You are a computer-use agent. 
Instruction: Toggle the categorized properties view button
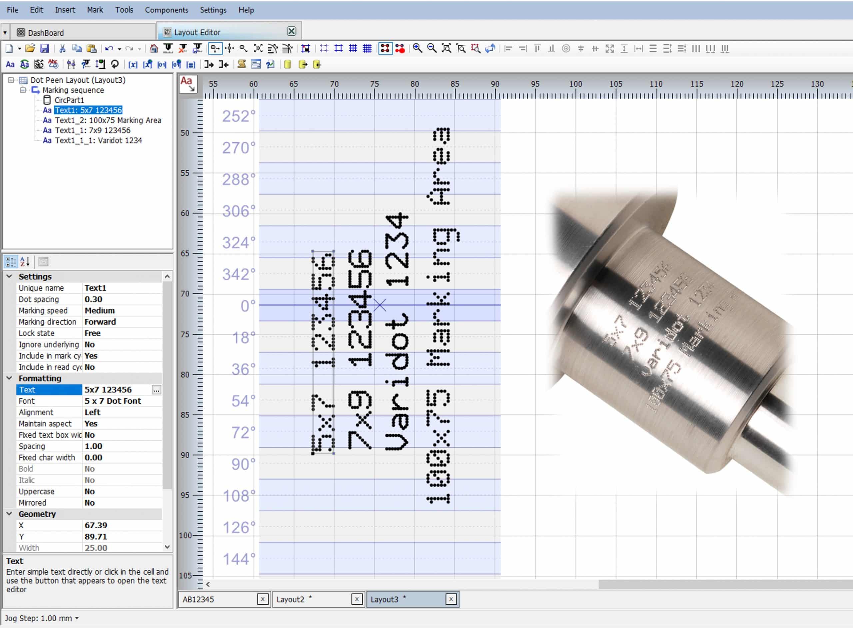(x=10, y=261)
